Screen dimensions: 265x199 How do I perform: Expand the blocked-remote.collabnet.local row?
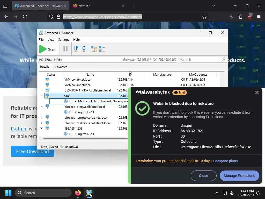pyautogui.click(x=42, y=117)
